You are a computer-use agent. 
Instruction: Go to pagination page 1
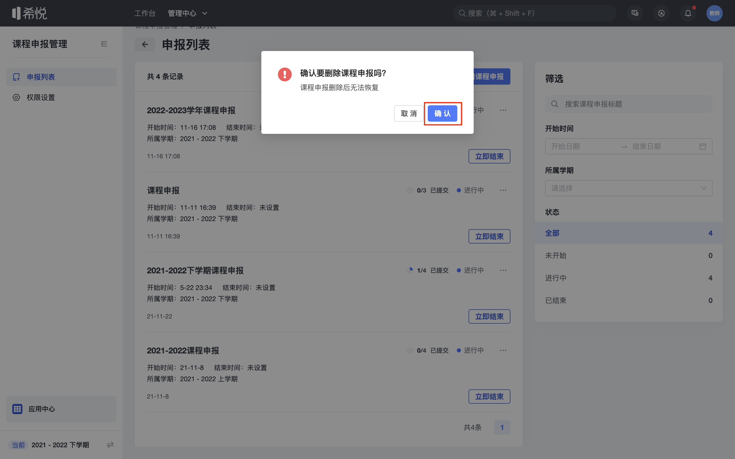point(502,427)
